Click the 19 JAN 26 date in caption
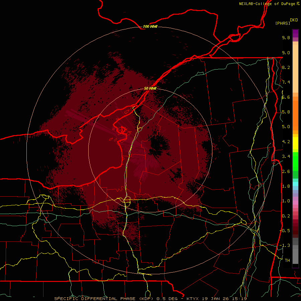The height and width of the screenshot is (301, 301). [216, 299]
